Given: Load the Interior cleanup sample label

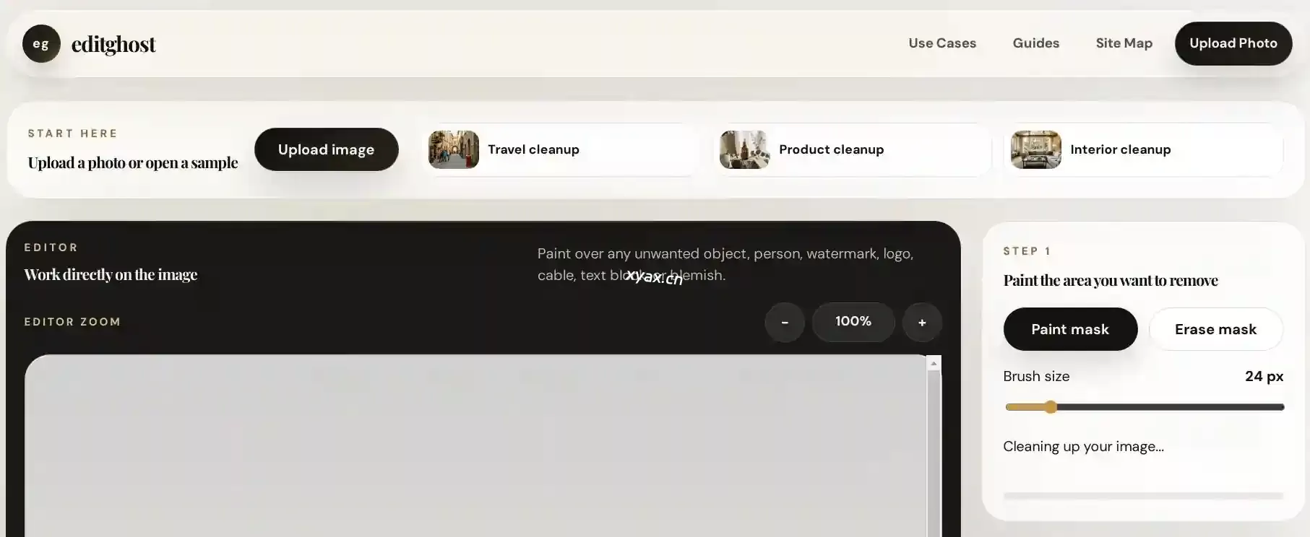Looking at the screenshot, I should tap(1120, 149).
